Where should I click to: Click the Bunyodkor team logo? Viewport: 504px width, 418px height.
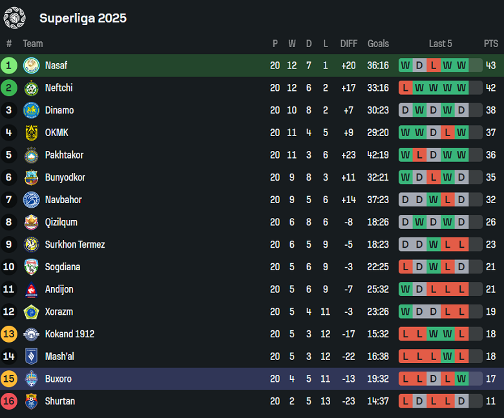[x=31, y=177]
